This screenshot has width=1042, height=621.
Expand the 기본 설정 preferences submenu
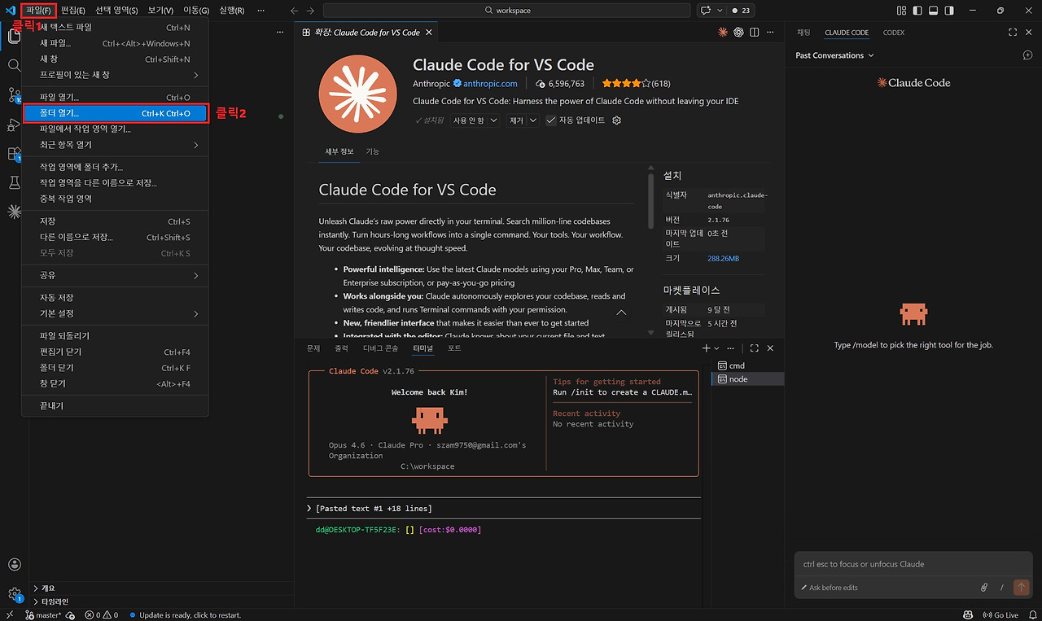click(x=115, y=313)
